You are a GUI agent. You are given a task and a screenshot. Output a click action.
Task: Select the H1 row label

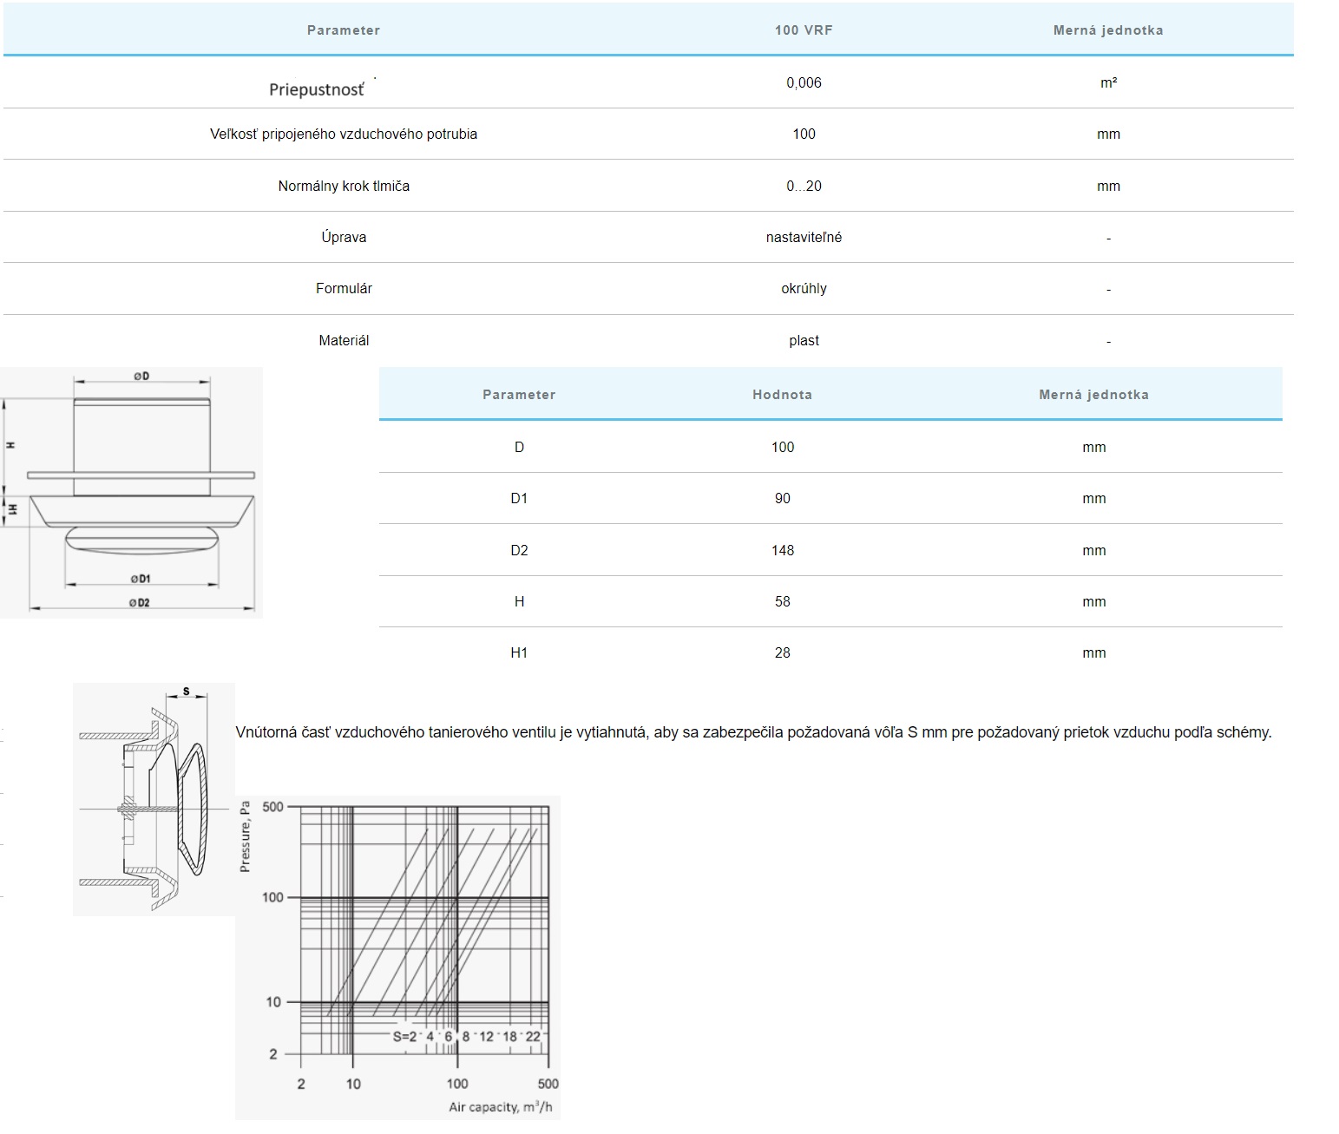point(519,653)
